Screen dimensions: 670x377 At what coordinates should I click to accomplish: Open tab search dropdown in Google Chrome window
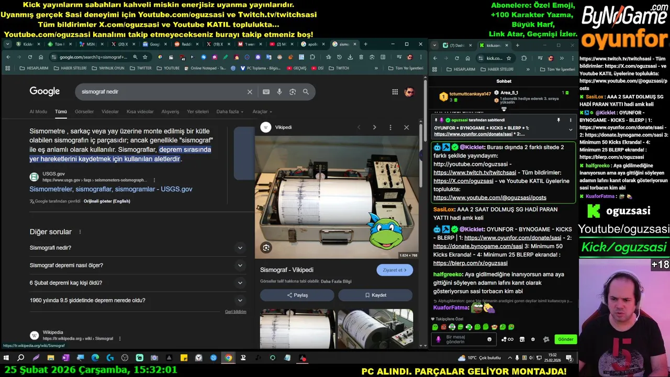point(7,44)
